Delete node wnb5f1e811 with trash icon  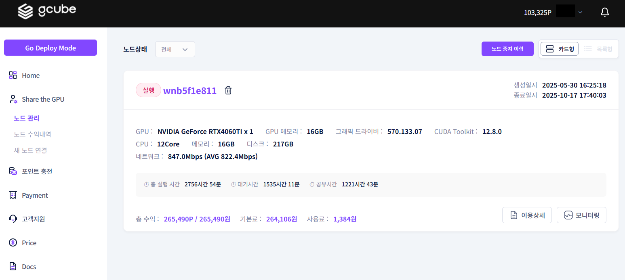pos(228,90)
